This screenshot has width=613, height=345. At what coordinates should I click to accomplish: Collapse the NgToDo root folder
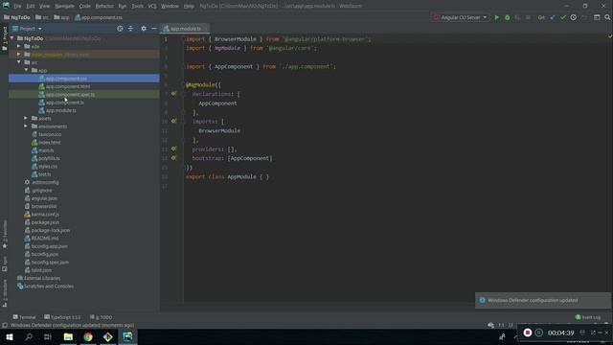click(x=11, y=38)
